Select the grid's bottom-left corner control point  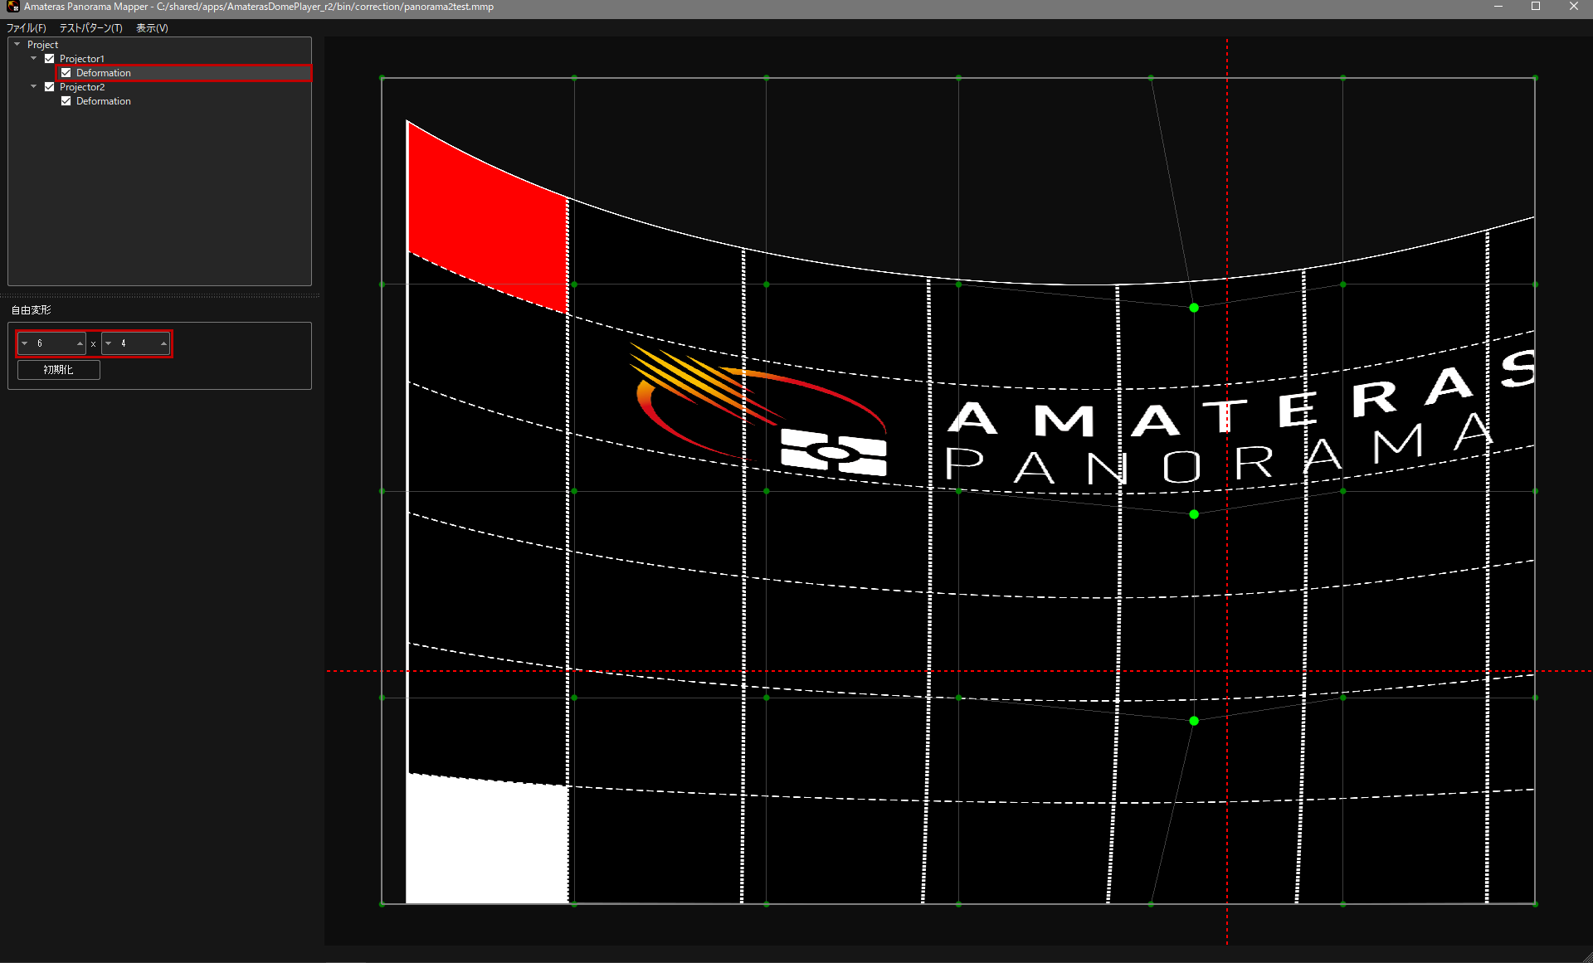[382, 904]
